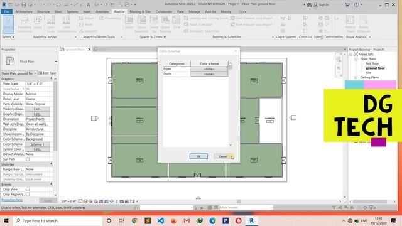Viewport: 402px width, 226px height.
Task: Open Opera browser from taskbar
Action: click(x=239, y=220)
